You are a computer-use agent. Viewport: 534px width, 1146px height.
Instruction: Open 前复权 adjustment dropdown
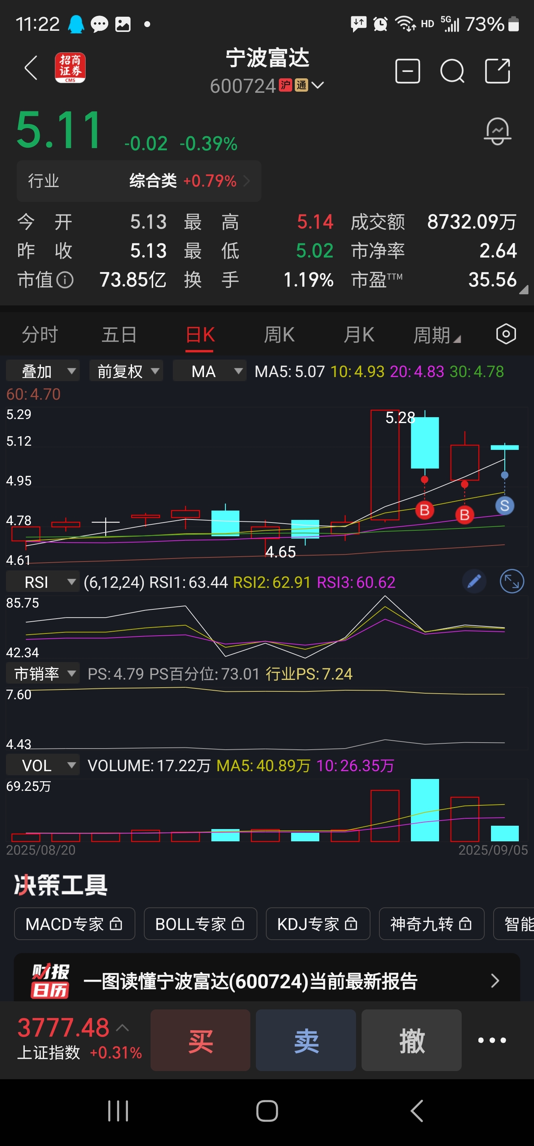pyautogui.click(x=126, y=371)
